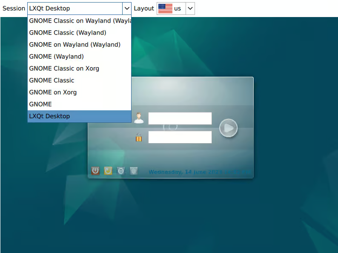The image size is (338, 253).
Task: Pick GNOME on Xorg session
Action: coord(79,92)
